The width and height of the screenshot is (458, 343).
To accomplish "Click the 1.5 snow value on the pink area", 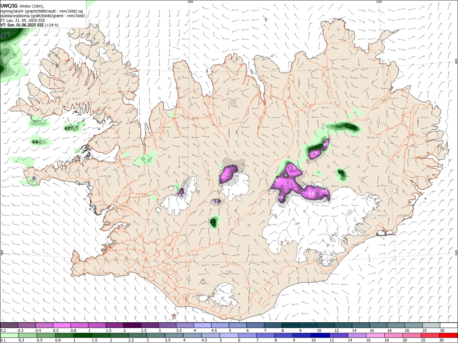I will (292, 168).
